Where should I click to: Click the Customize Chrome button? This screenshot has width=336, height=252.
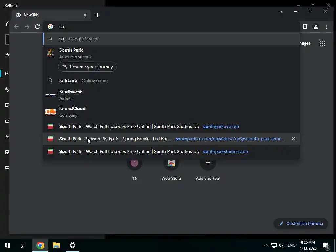tap(301, 223)
